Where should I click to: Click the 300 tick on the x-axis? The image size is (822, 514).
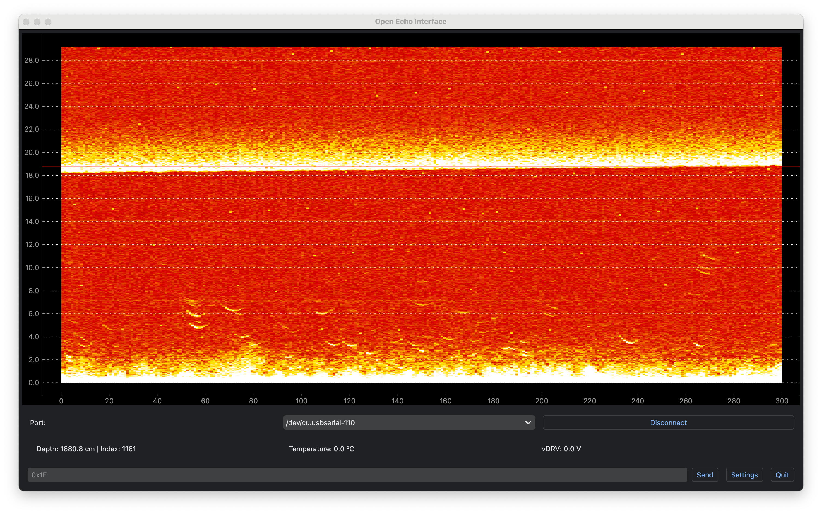point(782,401)
